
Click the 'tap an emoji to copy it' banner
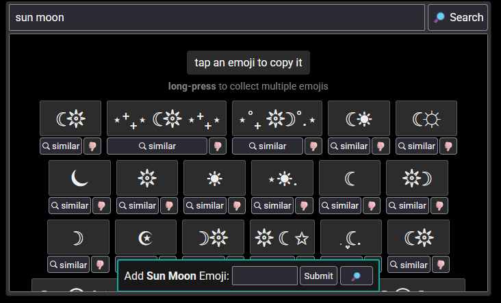click(x=248, y=62)
